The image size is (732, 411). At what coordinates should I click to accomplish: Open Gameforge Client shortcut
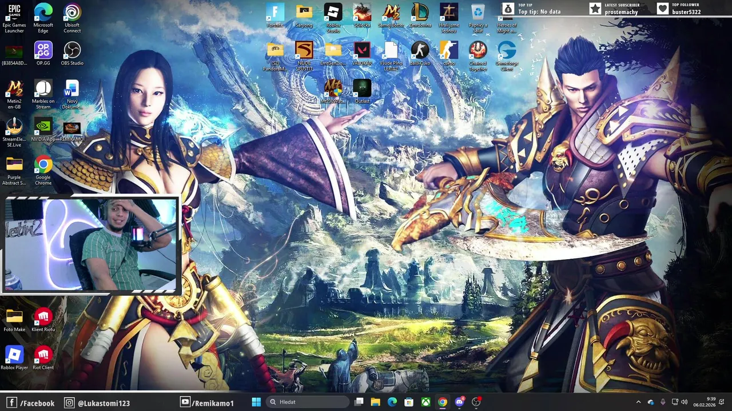point(507,57)
